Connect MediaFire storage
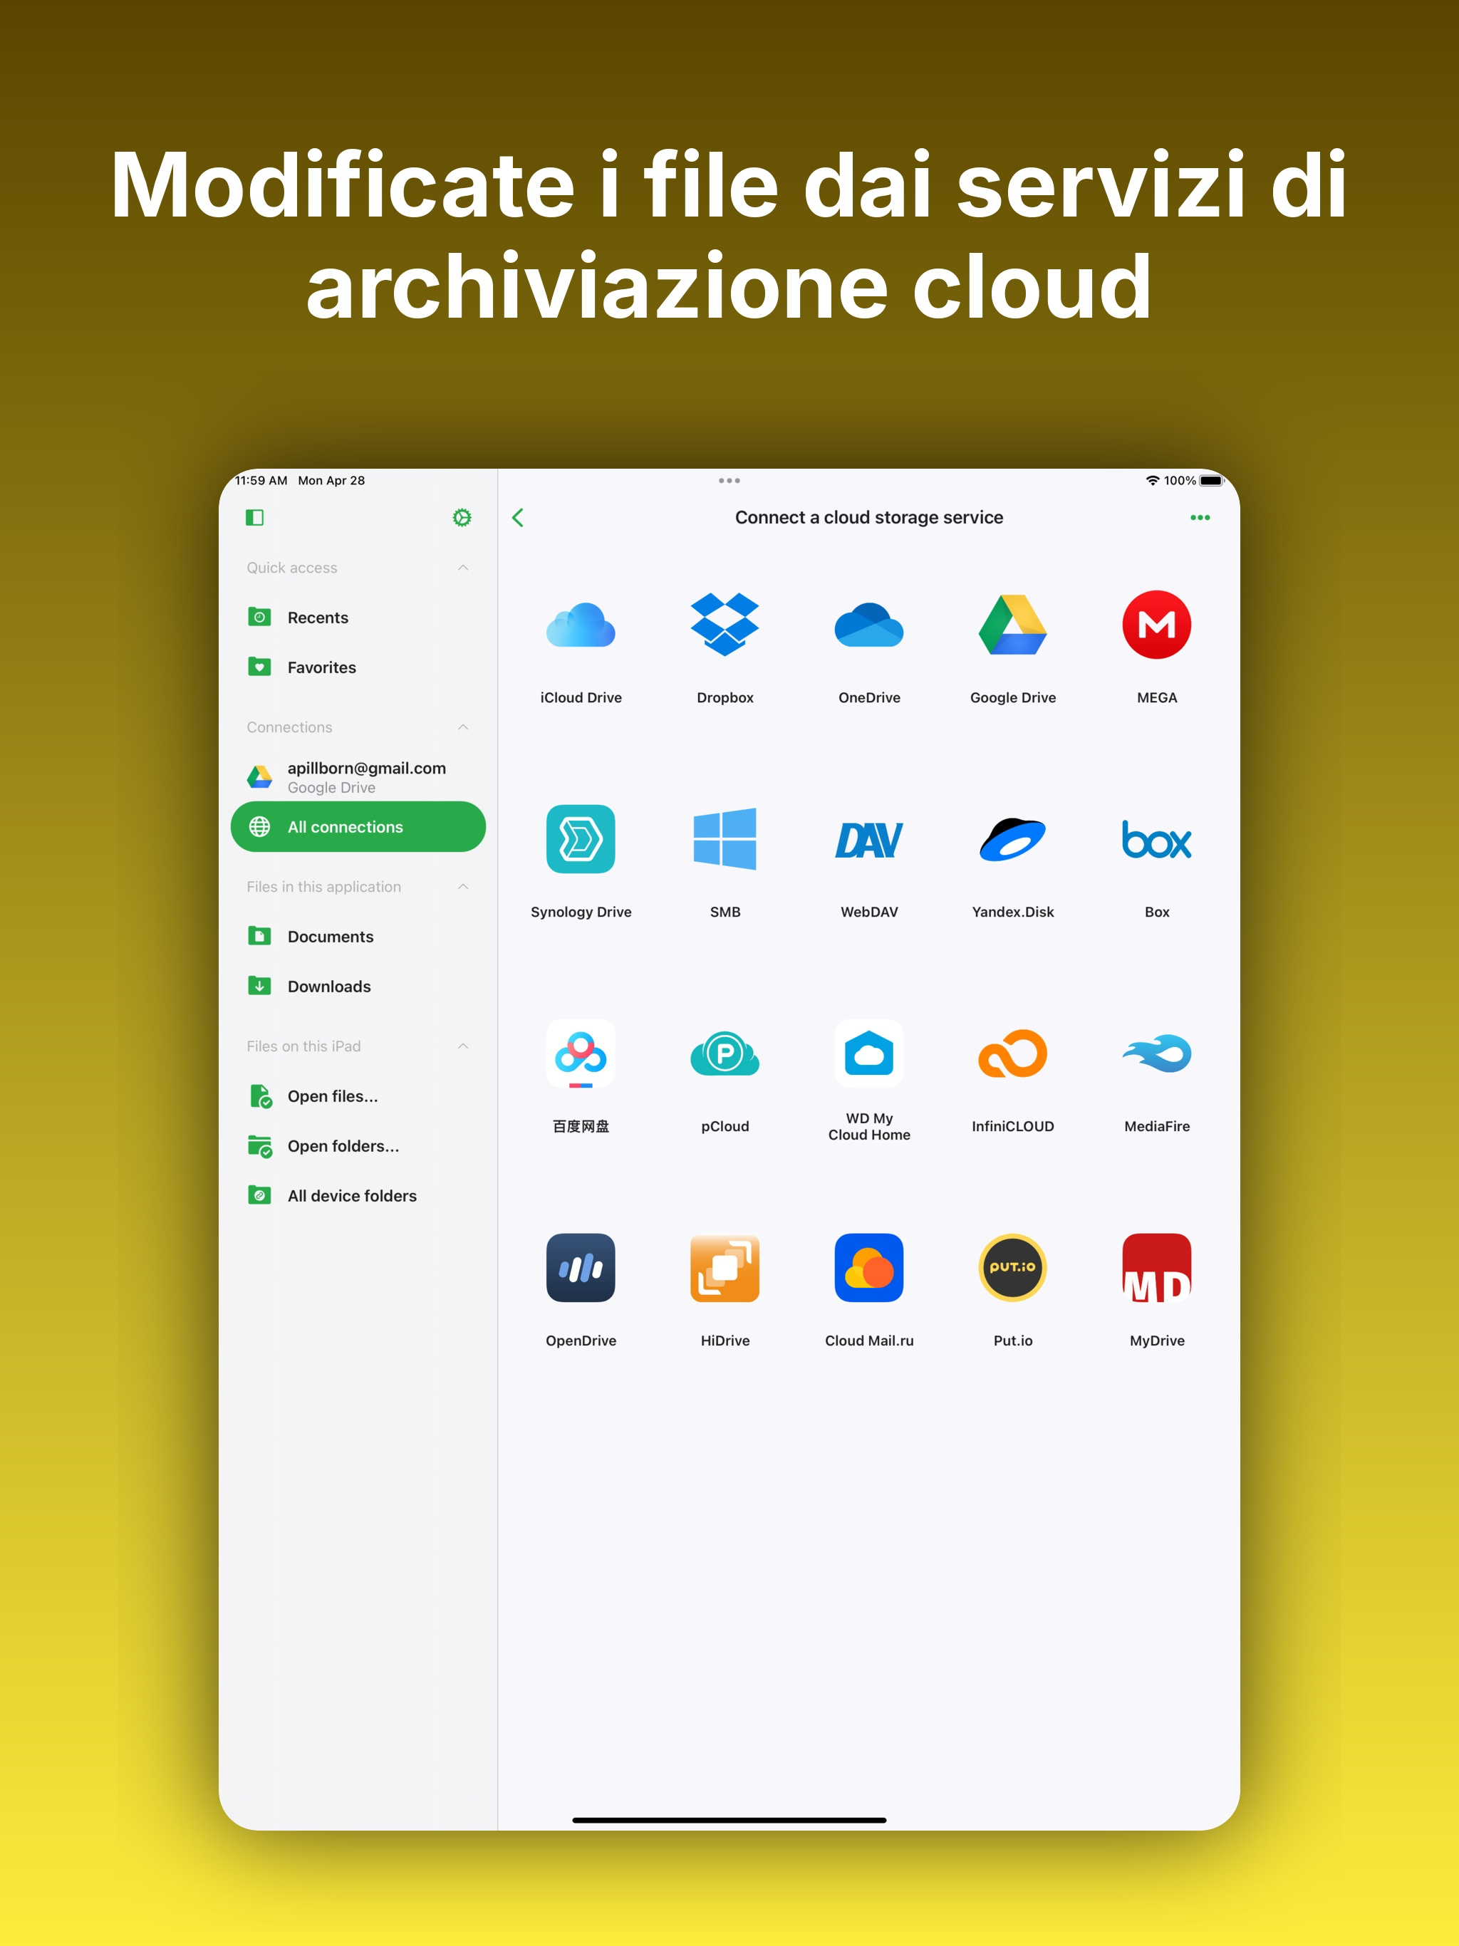The image size is (1459, 1946). [x=1157, y=1054]
